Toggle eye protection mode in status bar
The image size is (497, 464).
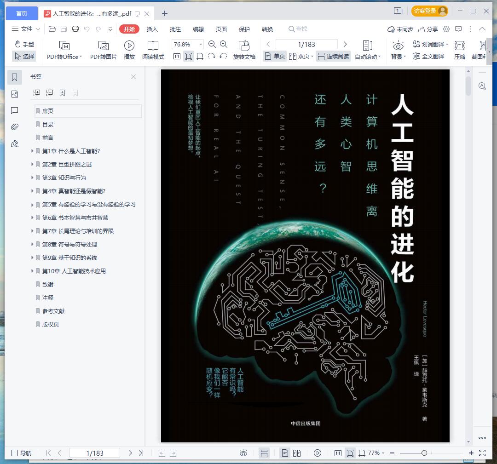coord(243,453)
